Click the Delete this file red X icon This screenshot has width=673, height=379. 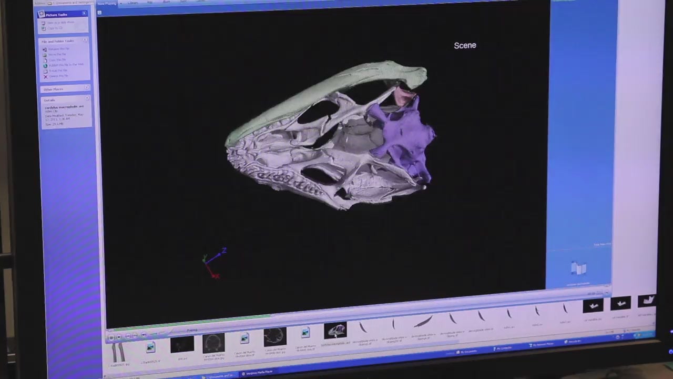(45, 76)
